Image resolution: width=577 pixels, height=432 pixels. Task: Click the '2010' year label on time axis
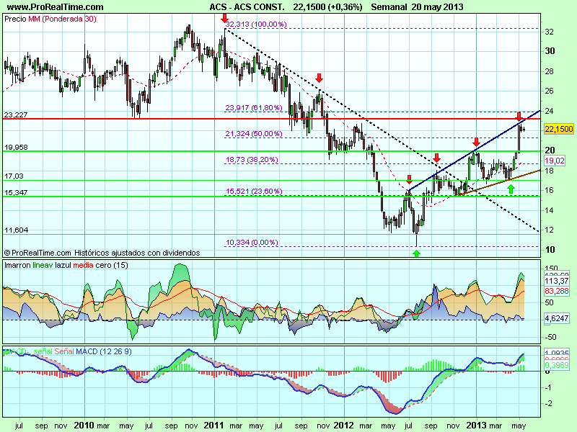tap(84, 426)
